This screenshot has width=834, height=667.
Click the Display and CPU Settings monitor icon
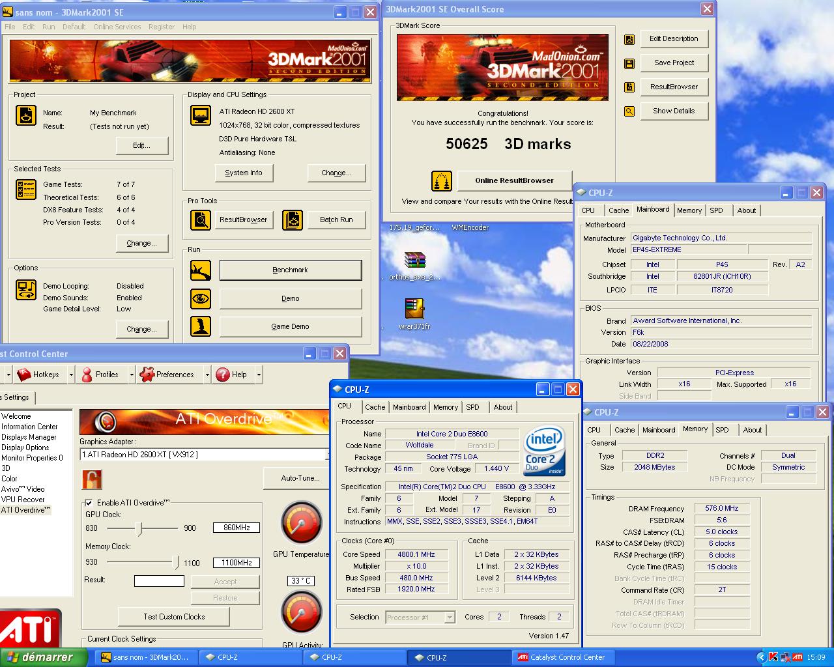coord(201,115)
